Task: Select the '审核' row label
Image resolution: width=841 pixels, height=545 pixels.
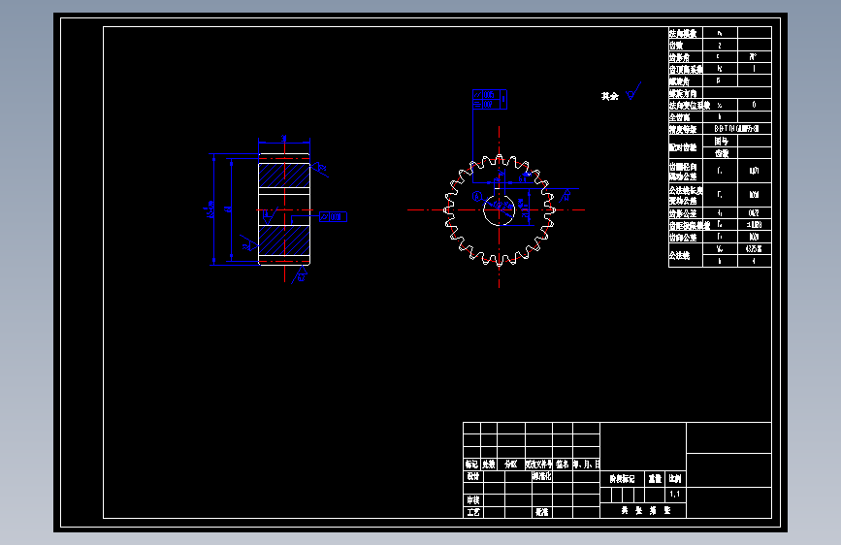Action: point(473,500)
